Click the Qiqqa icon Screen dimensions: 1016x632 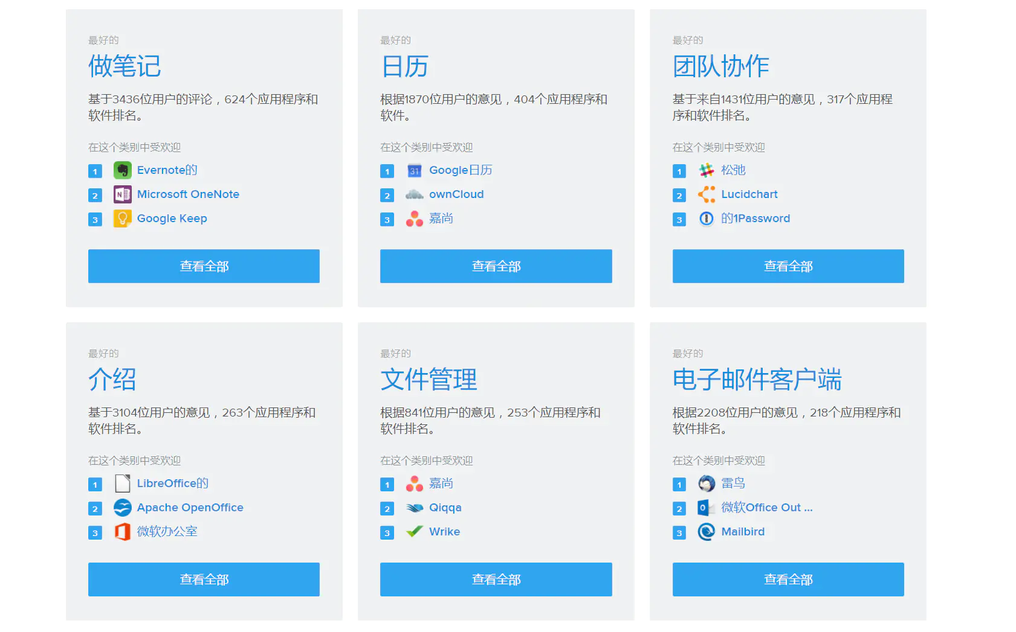[x=415, y=508]
